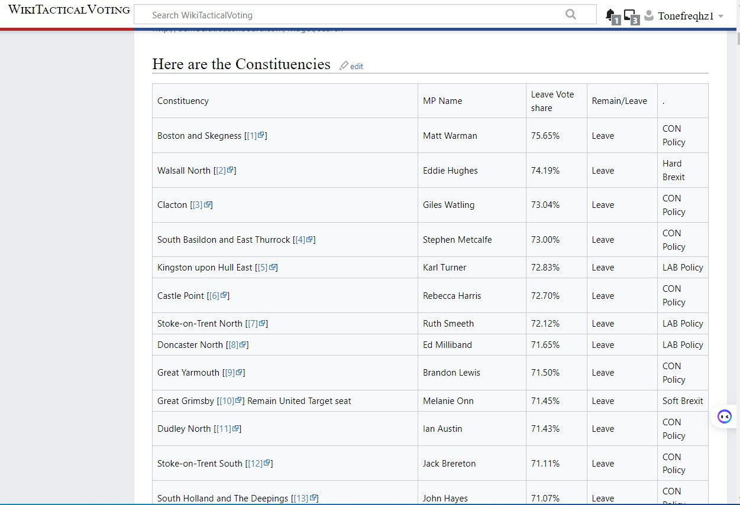Image resolution: width=740 pixels, height=505 pixels.
Task: Open the floating chat assistant icon
Action: (725, 416)
